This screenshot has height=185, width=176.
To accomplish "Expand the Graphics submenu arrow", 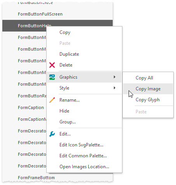I will (x=115, y=77).
